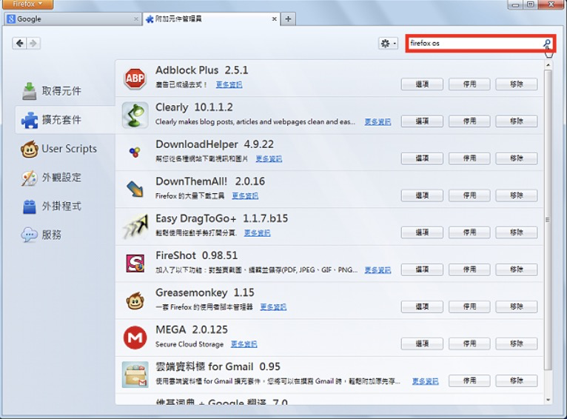Switch to the Google tab
Screen dimensions: 567x419
coord(73,19)
